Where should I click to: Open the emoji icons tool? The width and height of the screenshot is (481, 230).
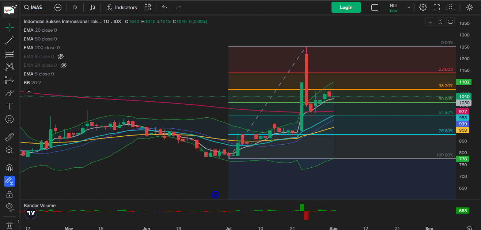coord(10,119)
